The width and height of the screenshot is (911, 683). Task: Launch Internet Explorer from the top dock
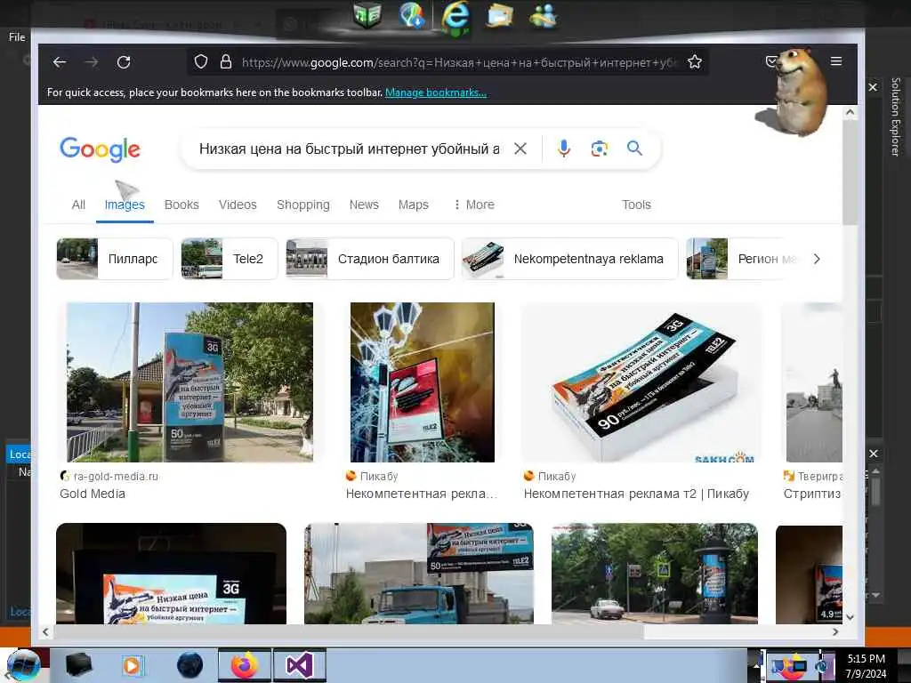455,16
